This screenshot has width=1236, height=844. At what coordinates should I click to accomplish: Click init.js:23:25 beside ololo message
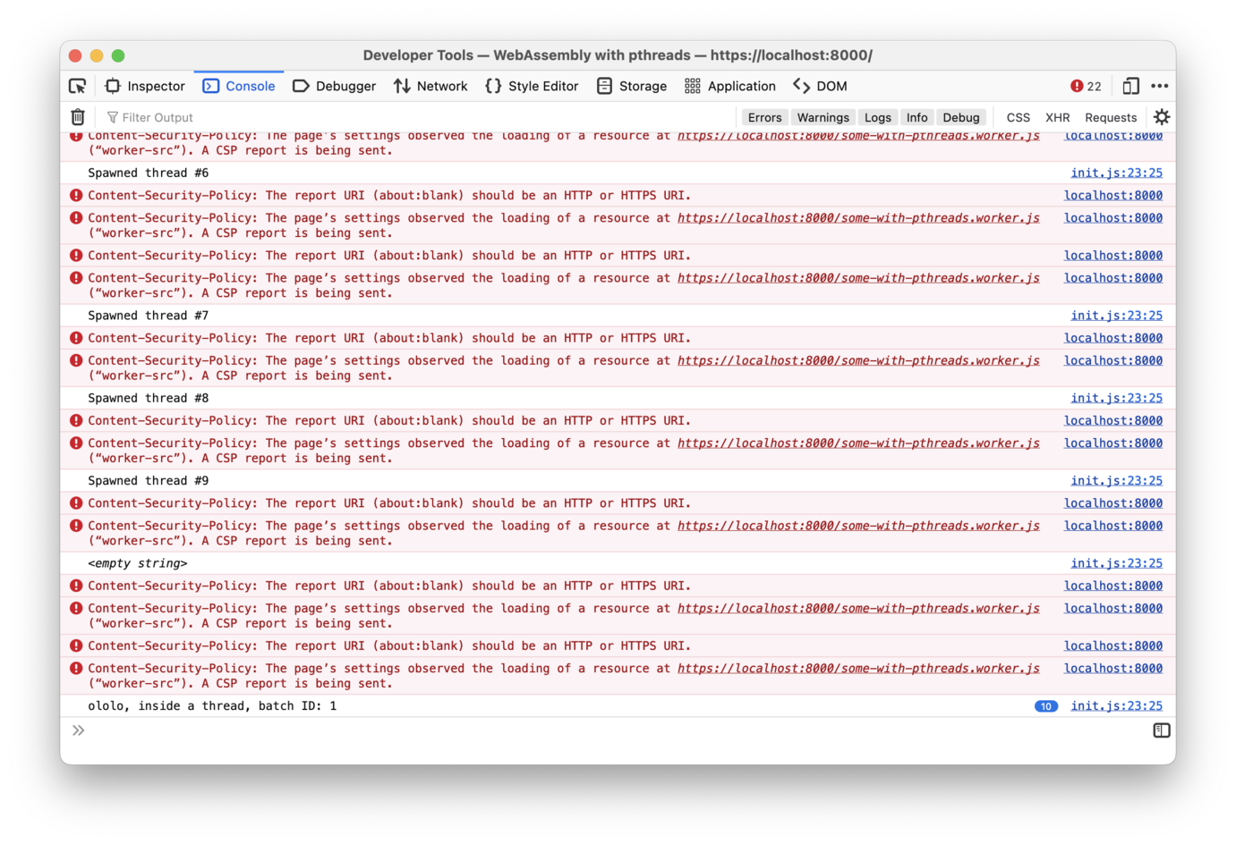coord(1116,705)
